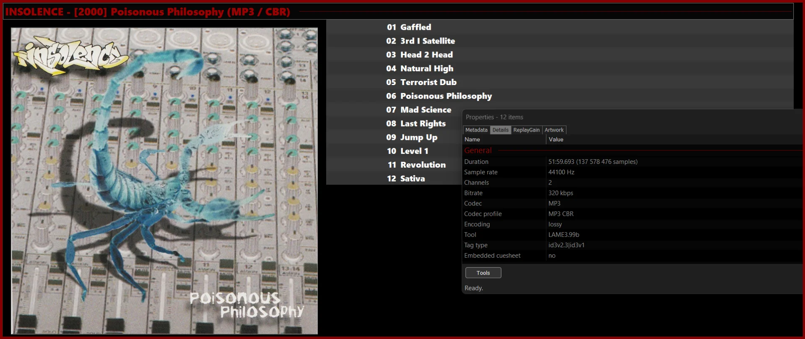Viewport: 805px width, 339px height.
Task: Click the Properties - 12 items title
Action: (x=494, y=117)
